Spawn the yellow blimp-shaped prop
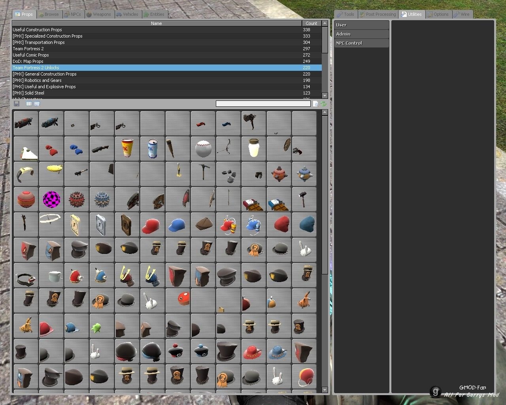 point(51,174)
